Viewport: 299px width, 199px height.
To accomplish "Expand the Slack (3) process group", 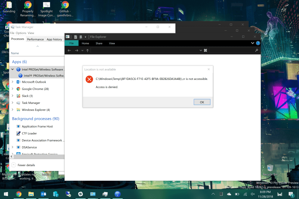I will (x=12, y=96).
